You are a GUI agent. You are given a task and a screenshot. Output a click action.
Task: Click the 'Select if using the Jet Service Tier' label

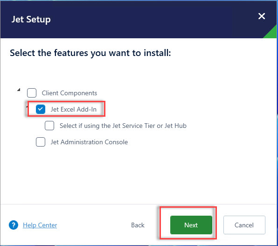[123, 126]
